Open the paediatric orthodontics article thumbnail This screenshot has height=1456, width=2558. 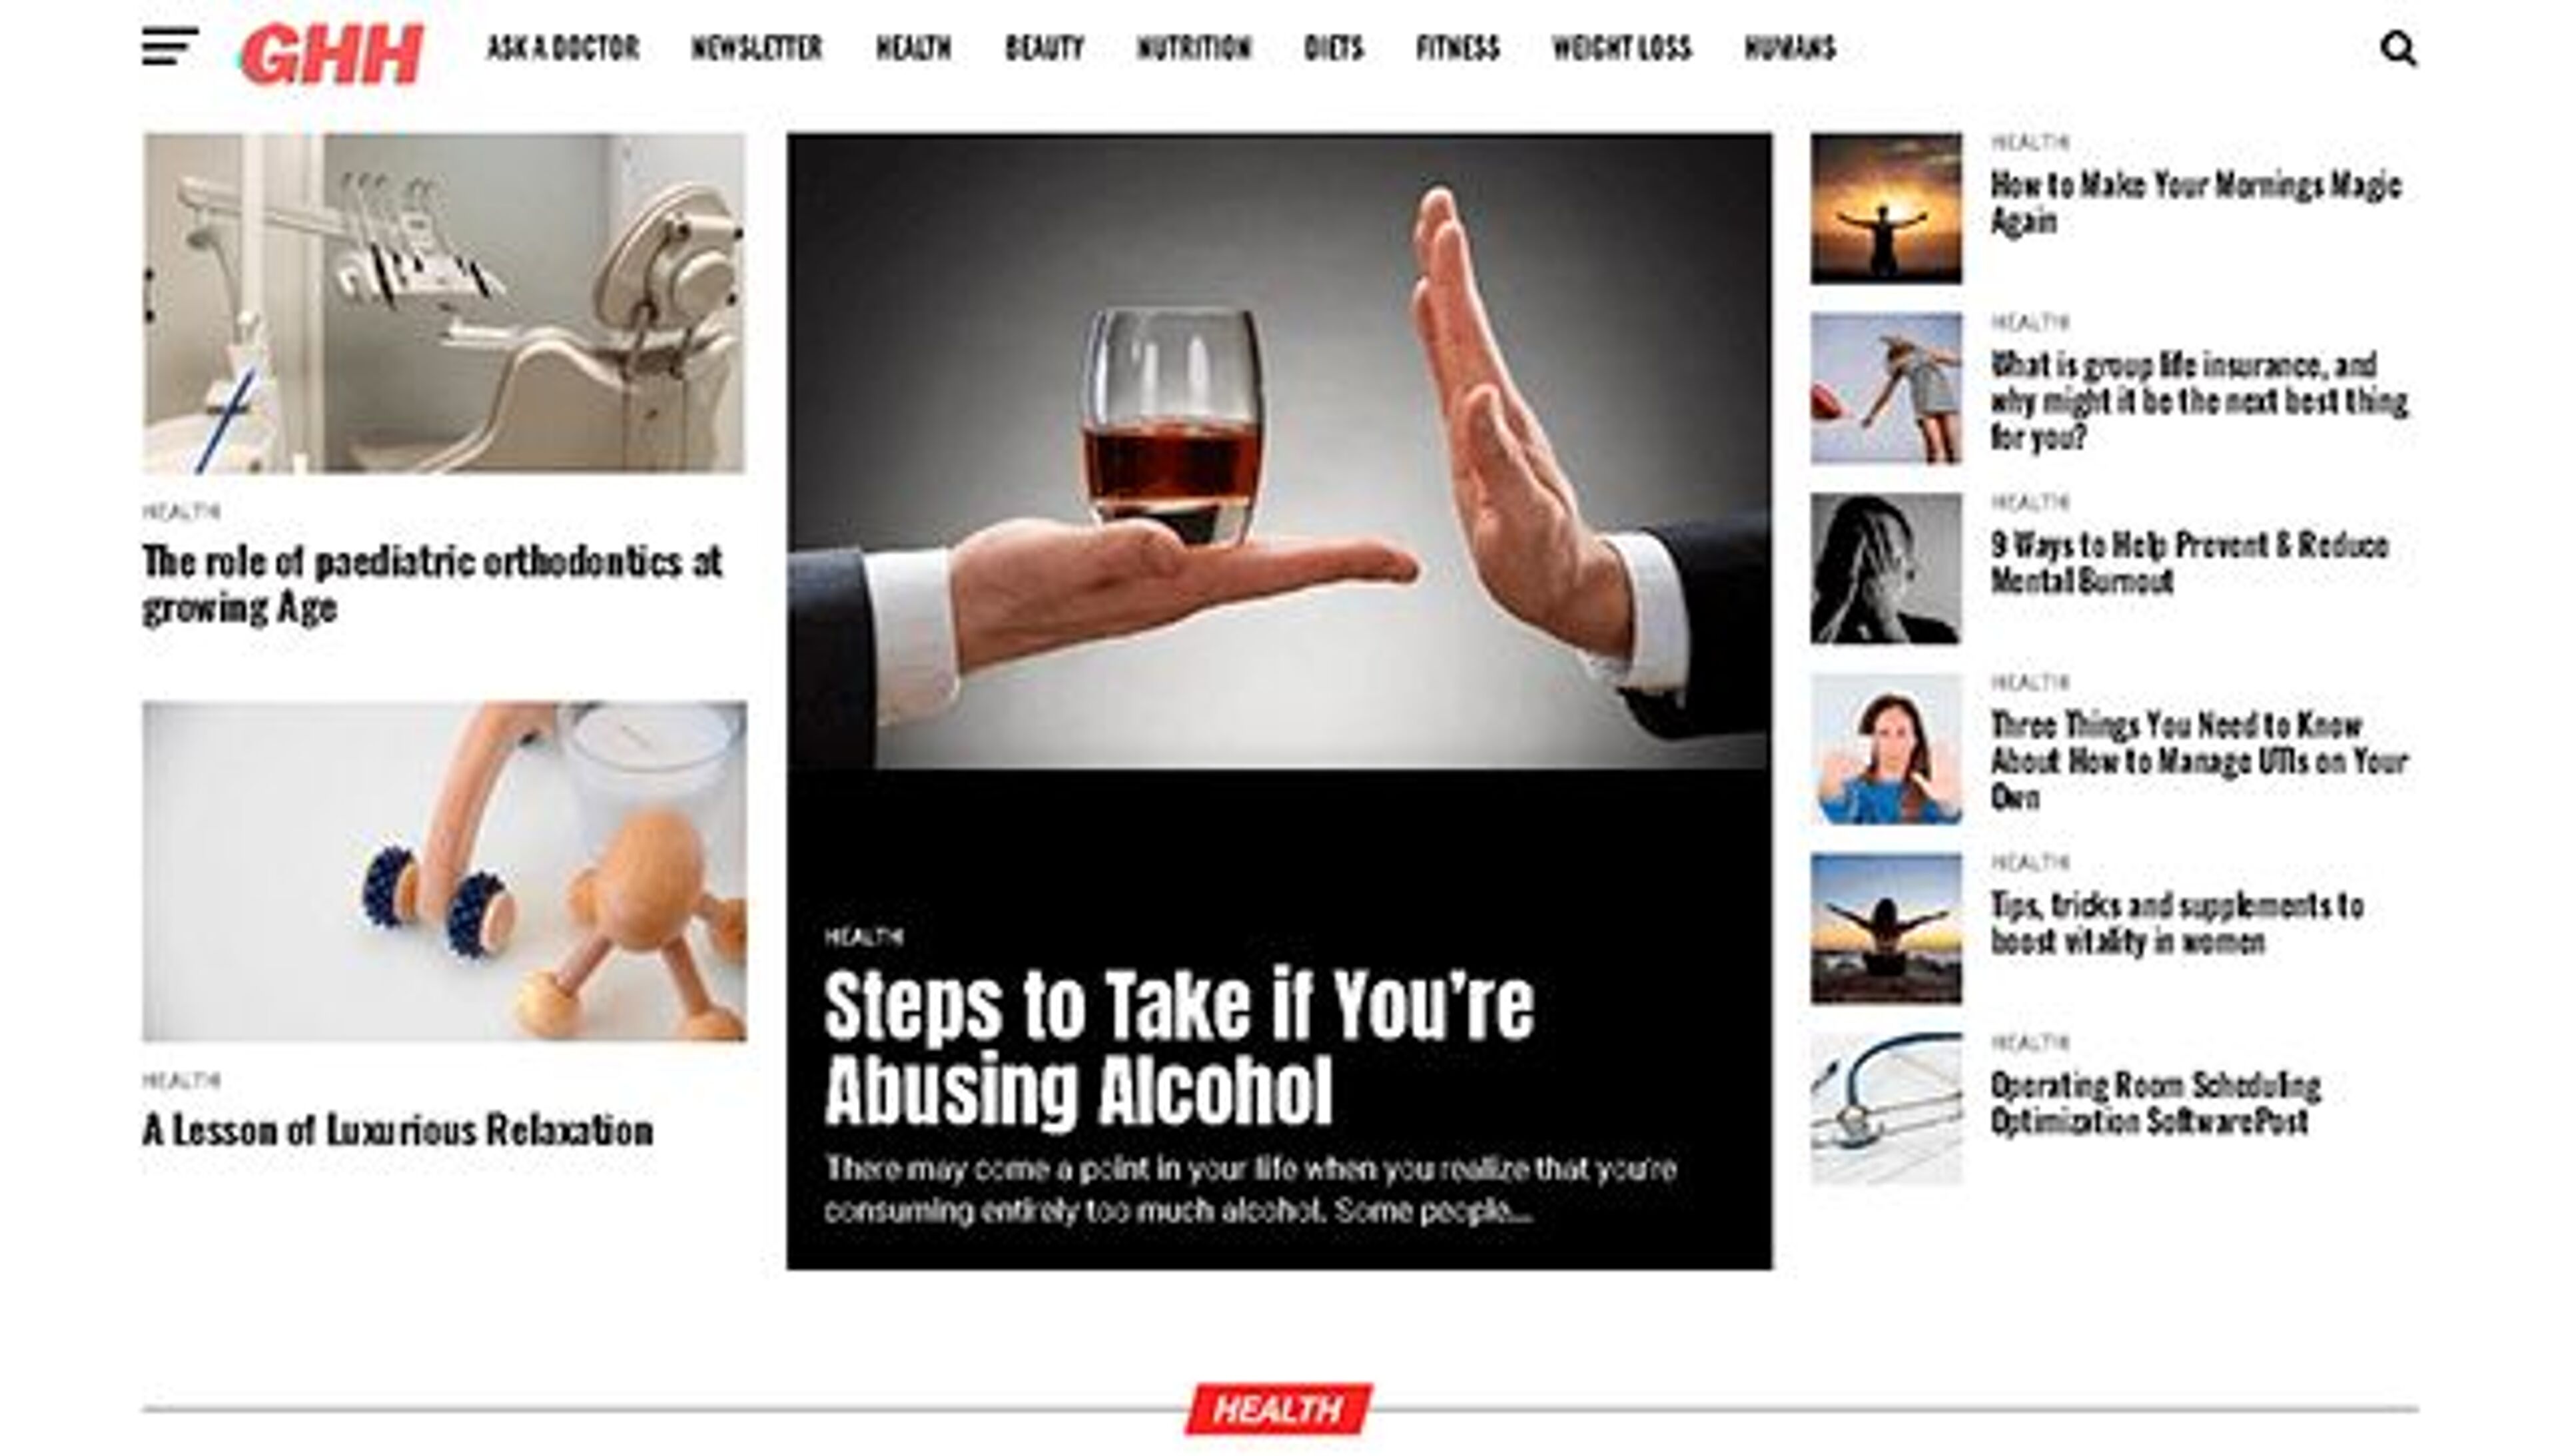point(444,303)
